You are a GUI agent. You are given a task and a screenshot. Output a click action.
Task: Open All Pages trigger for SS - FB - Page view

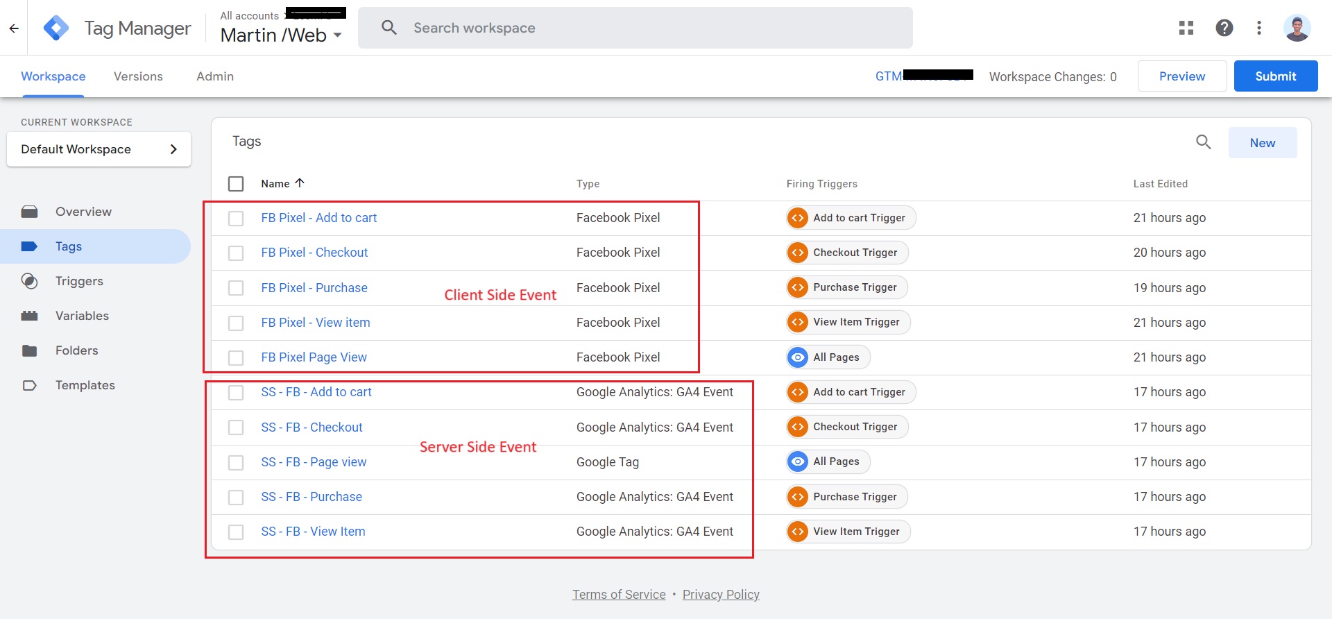pyautogui.click(x=828, y=461)
